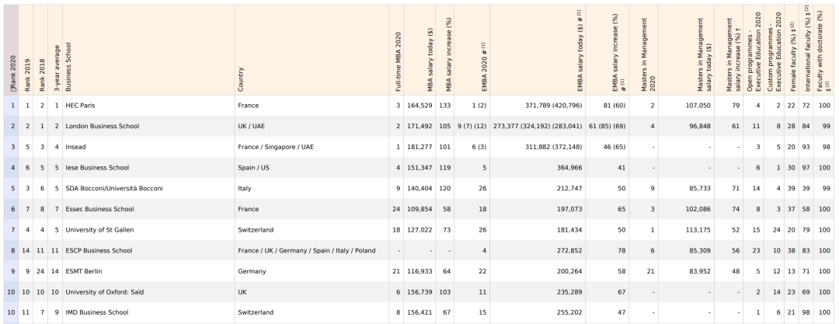Select the ESCP Business School cell
The image size is (839, 324).
[x=148, y=250]
